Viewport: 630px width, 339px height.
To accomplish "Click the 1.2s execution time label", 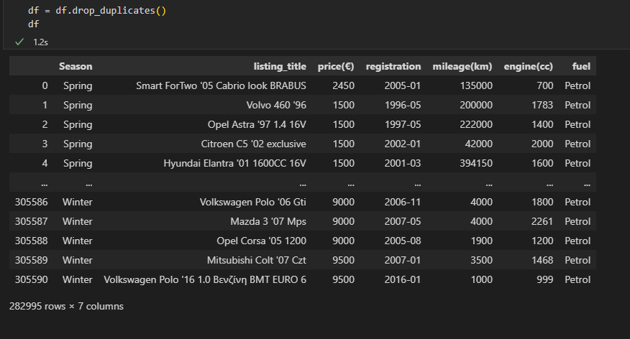I will click(40, 42).
